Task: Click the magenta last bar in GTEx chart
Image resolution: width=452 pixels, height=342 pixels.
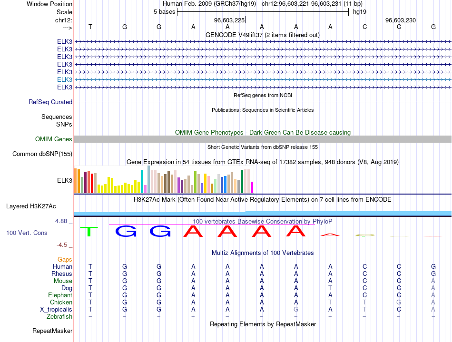Action: click(252, 187)
